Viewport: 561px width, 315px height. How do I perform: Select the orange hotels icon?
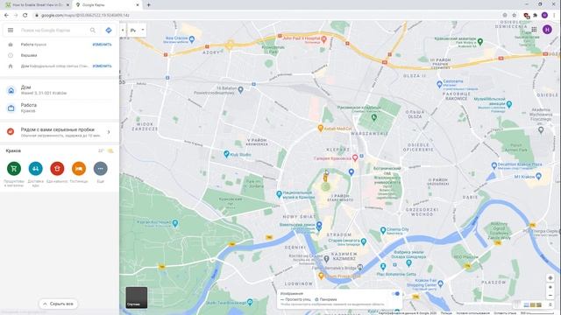point(79,169)
